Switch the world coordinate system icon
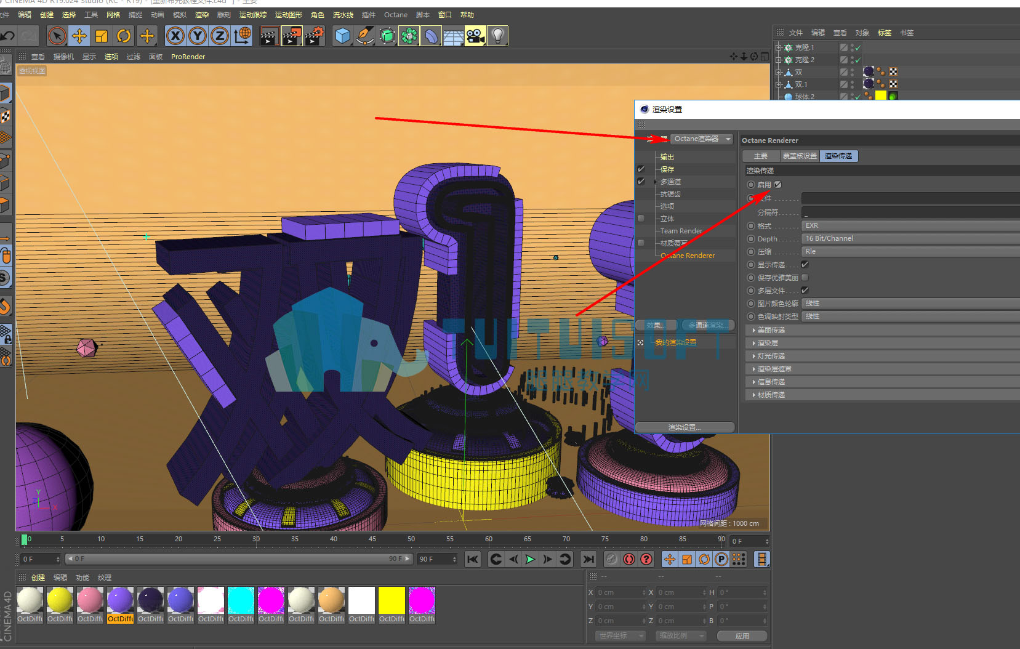 [x=243, y=36]
